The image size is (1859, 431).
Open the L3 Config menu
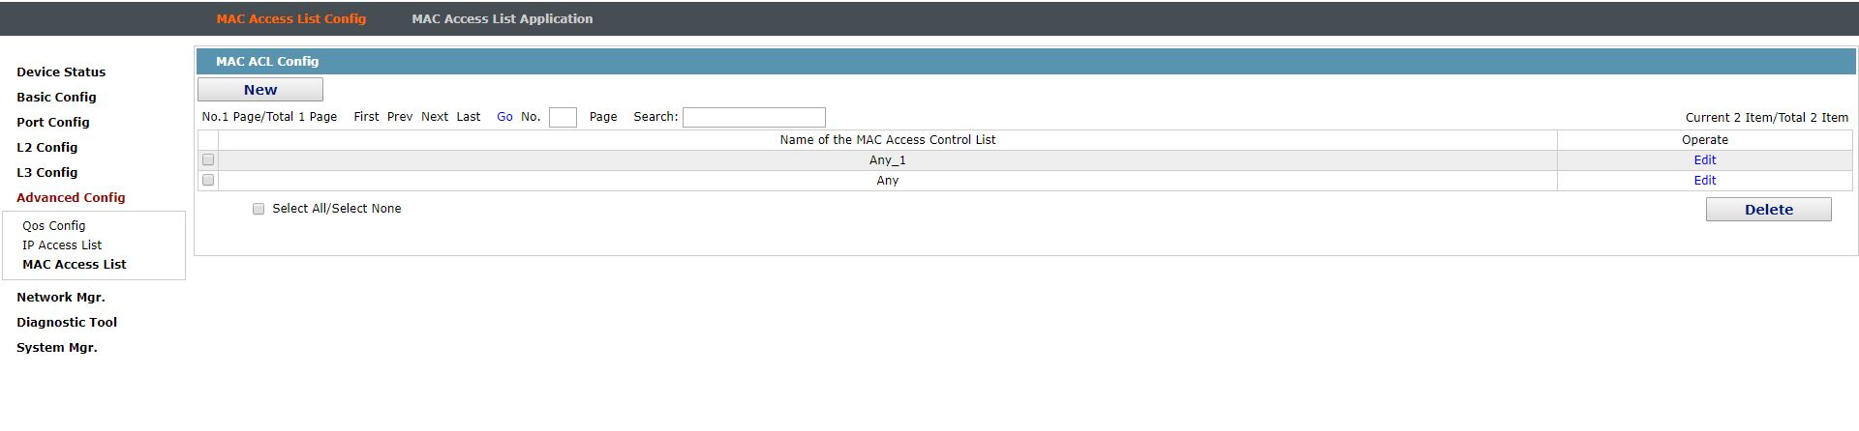(46, 173)
